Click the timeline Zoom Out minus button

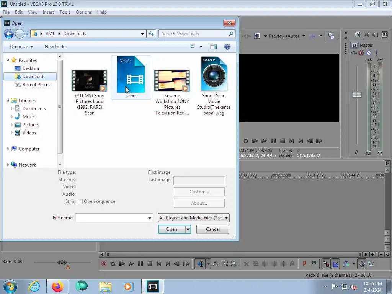tap(381, 255)
